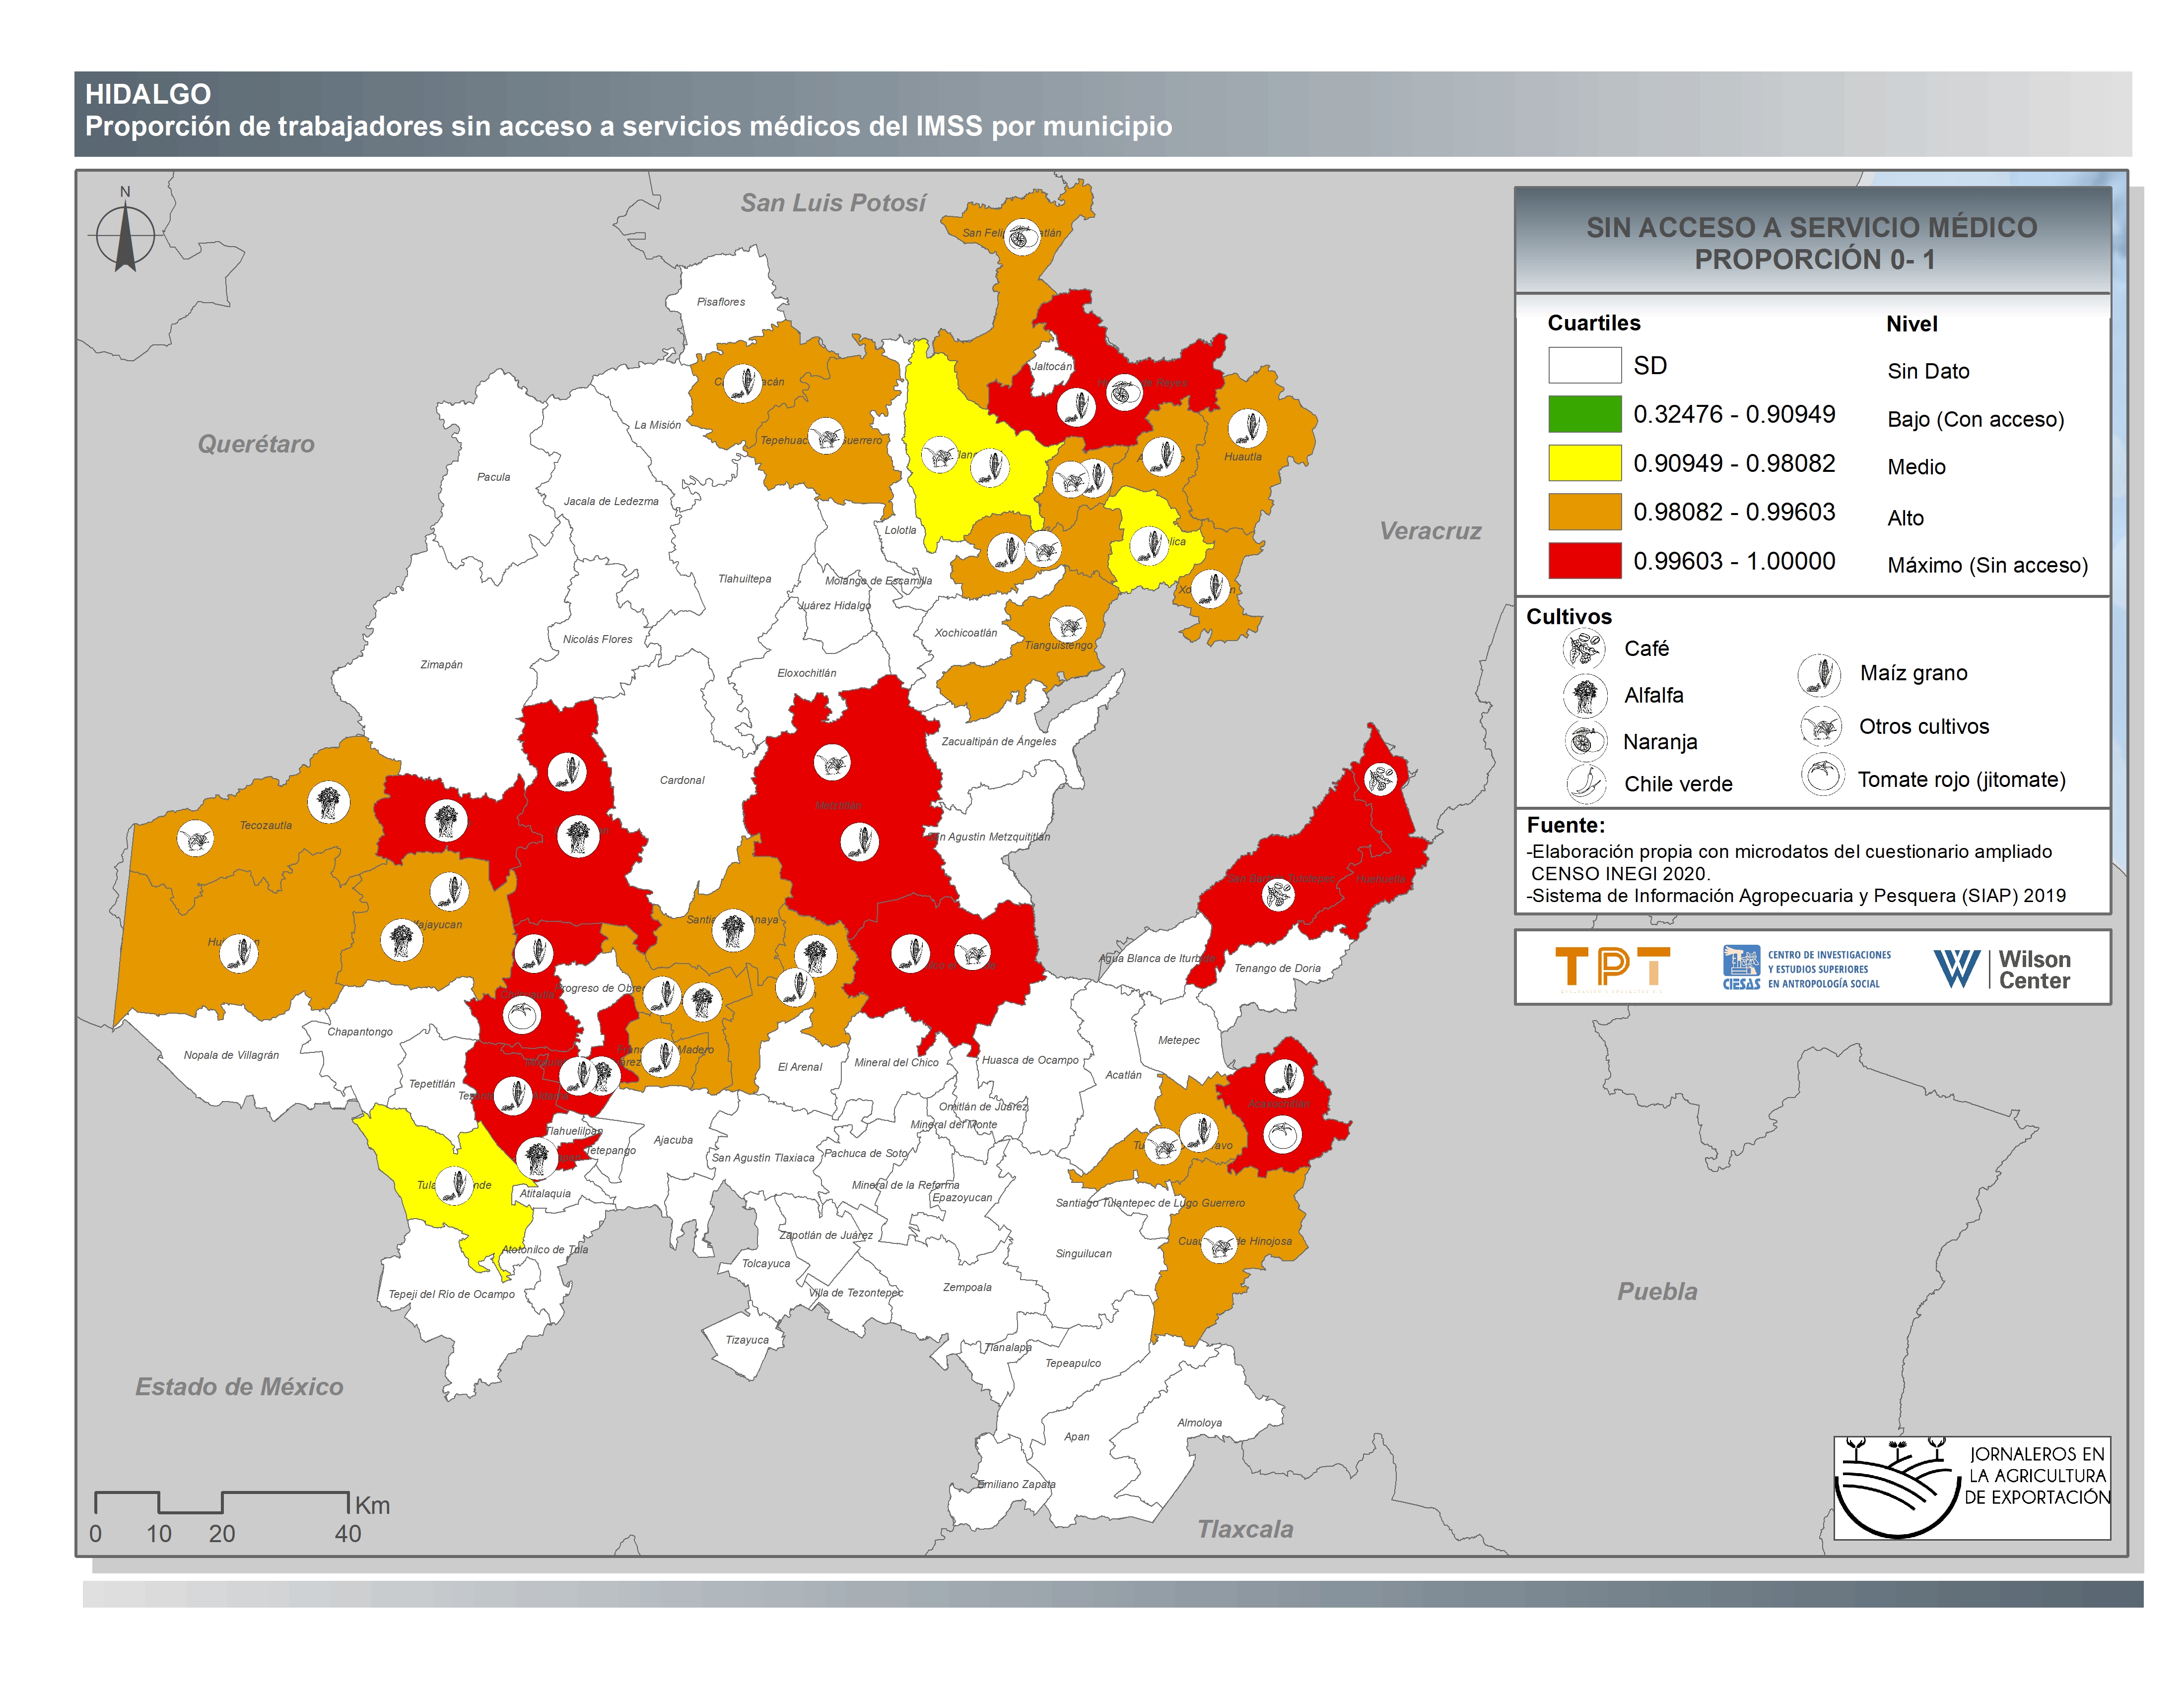This screenshot has width=2184, height=1687.
Task: Click the orange Alto legend color swatch
Action: pos(1584,512)
